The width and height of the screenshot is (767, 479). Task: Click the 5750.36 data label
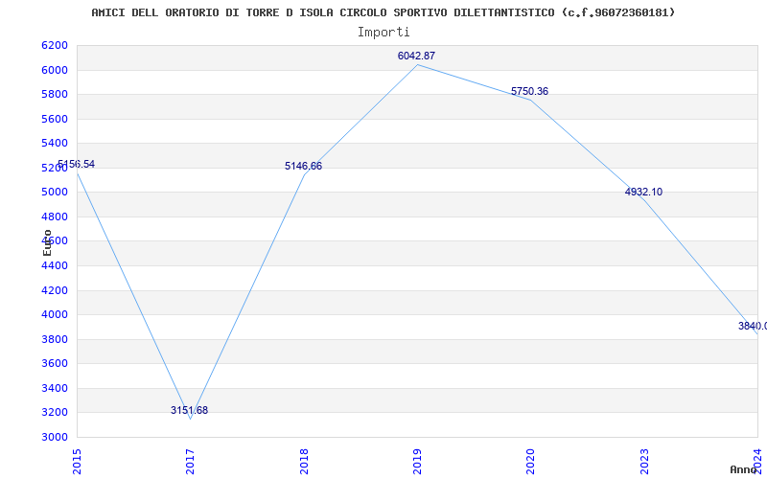click(530, 91)
